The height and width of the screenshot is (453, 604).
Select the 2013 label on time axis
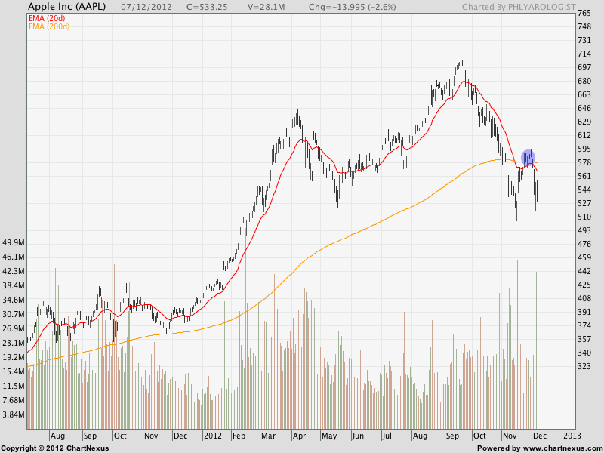(572, 436)
